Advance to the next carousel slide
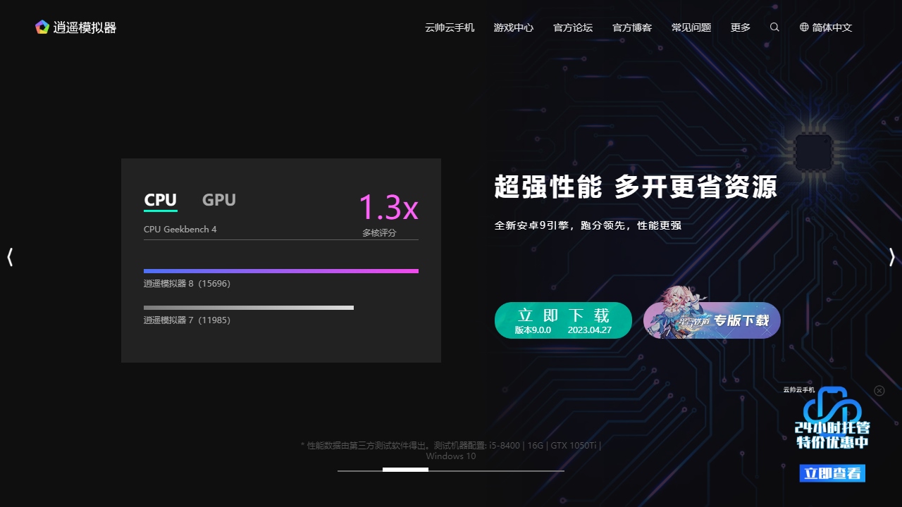902x507 pixels. click(892, 257)
